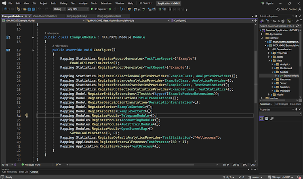
Task: Click the master branch button in status bar
Action: pos(255,177)
